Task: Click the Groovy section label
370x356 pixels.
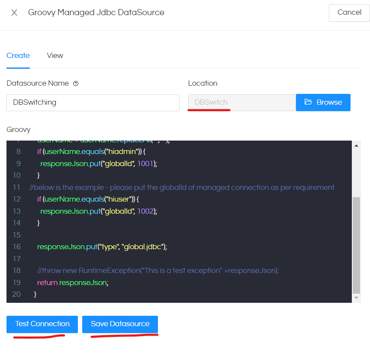Action: tap(19, 129)
